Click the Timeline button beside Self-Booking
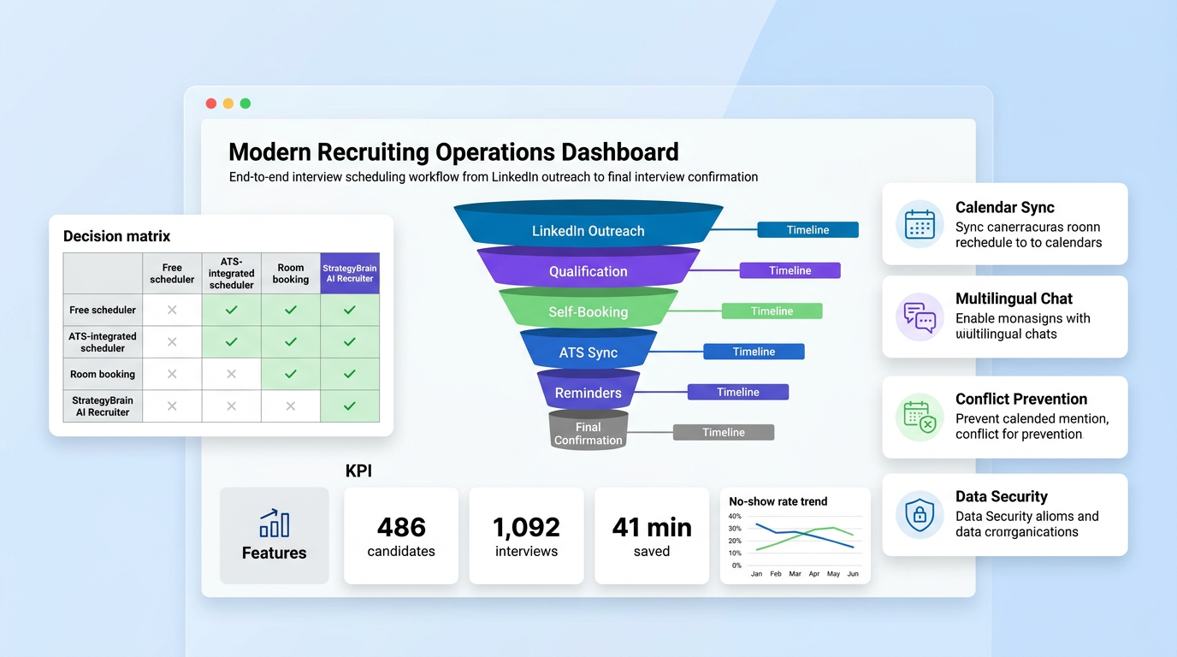Screen dimensions: 1177x657 [x=771, y=311]
